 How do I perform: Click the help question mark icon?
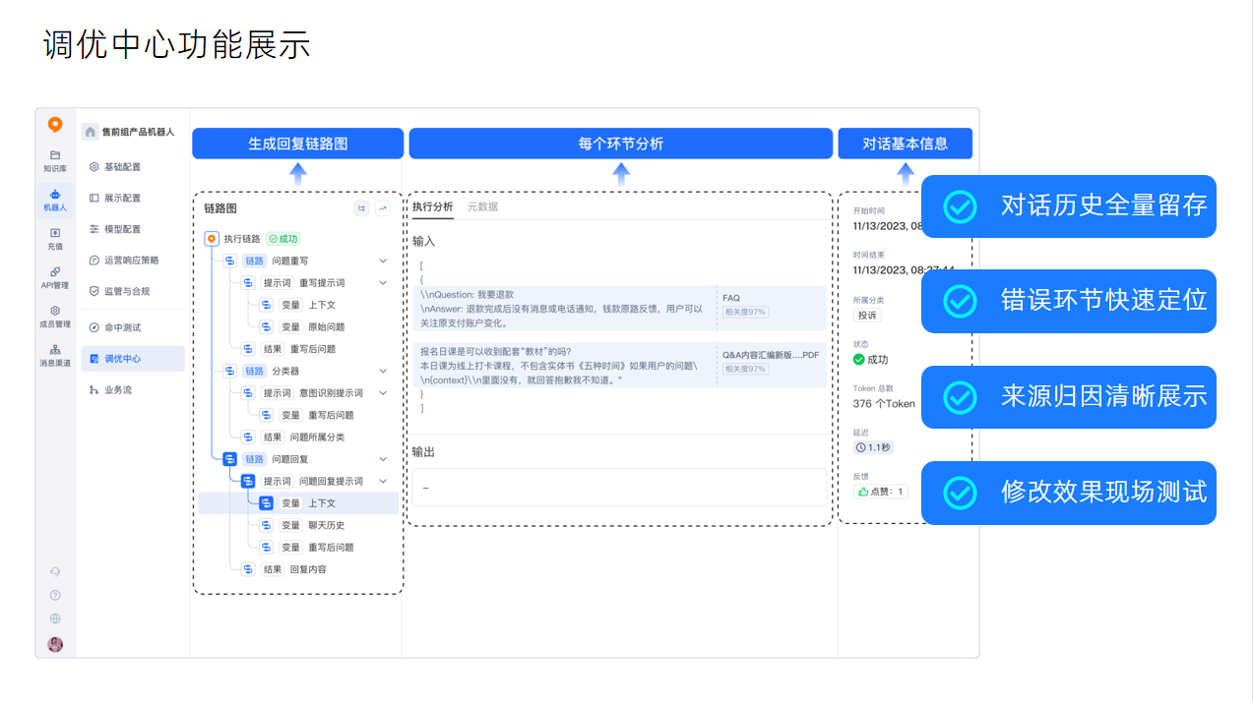55,595
